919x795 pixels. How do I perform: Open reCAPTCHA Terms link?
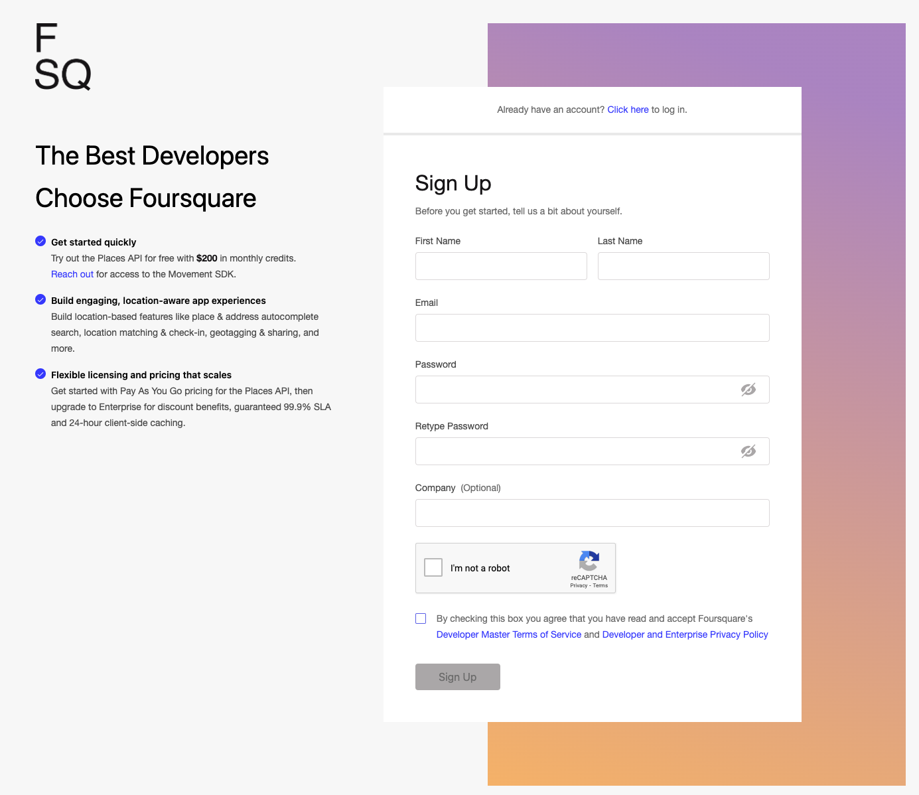[601, 585]
